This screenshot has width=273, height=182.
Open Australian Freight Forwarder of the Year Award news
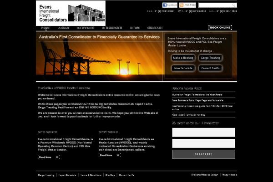[x=197, y=95]
